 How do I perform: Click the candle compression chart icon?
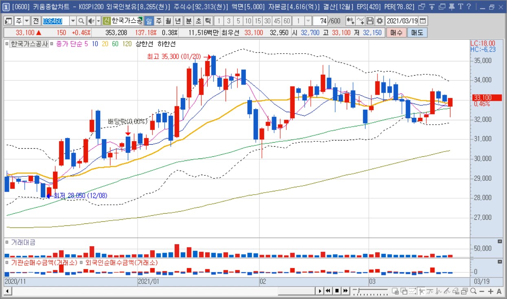(x=350, y=21)
